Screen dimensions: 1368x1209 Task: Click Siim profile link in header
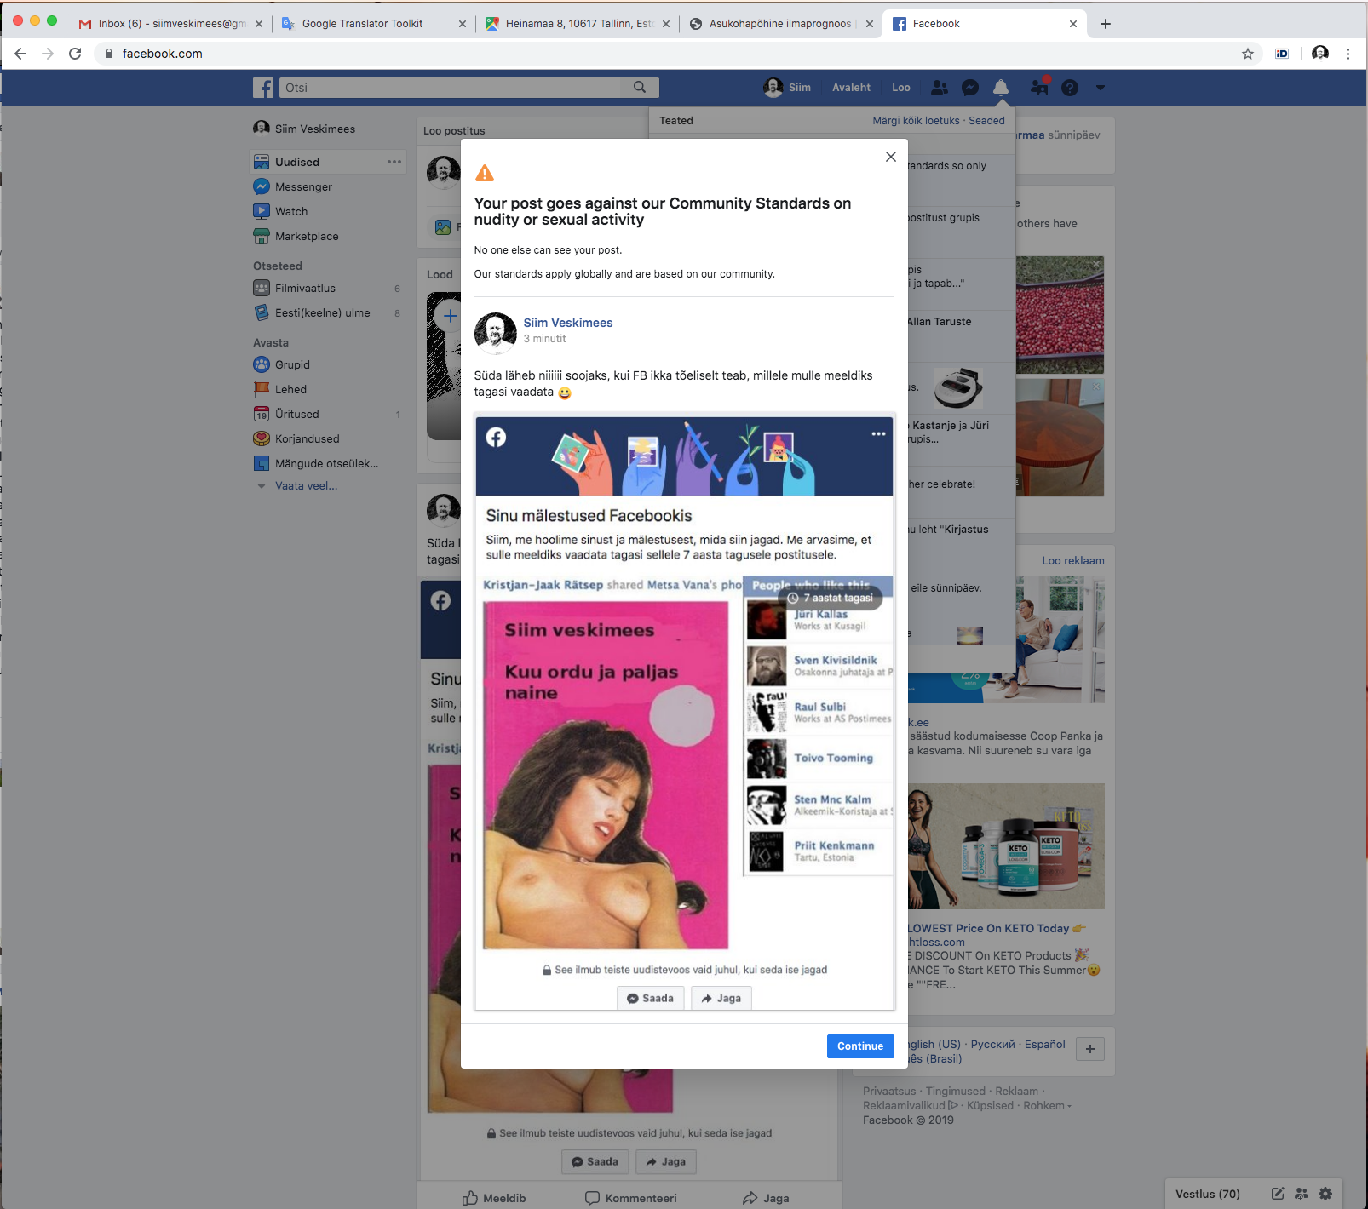(x=788, y=88)
